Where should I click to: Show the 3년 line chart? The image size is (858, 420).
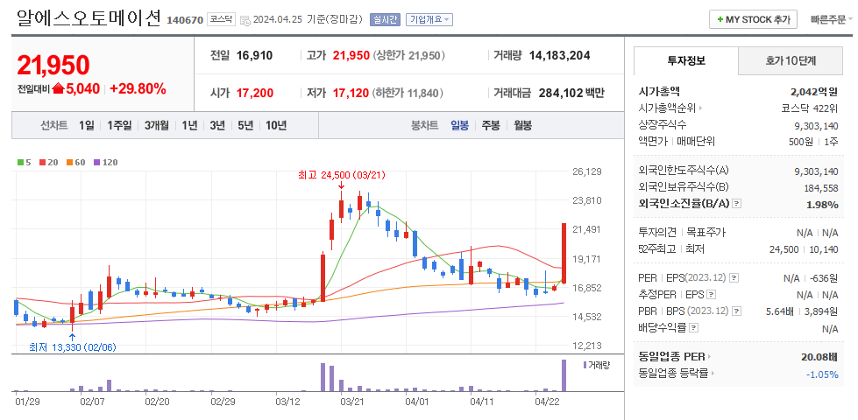click(217, 126)
